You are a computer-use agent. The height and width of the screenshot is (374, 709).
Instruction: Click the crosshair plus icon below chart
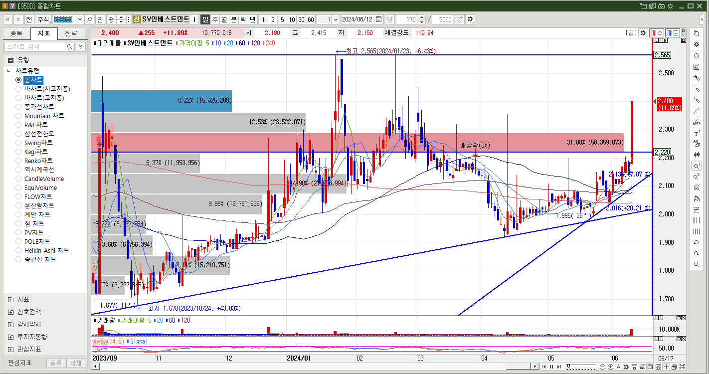tap(667, 367)
